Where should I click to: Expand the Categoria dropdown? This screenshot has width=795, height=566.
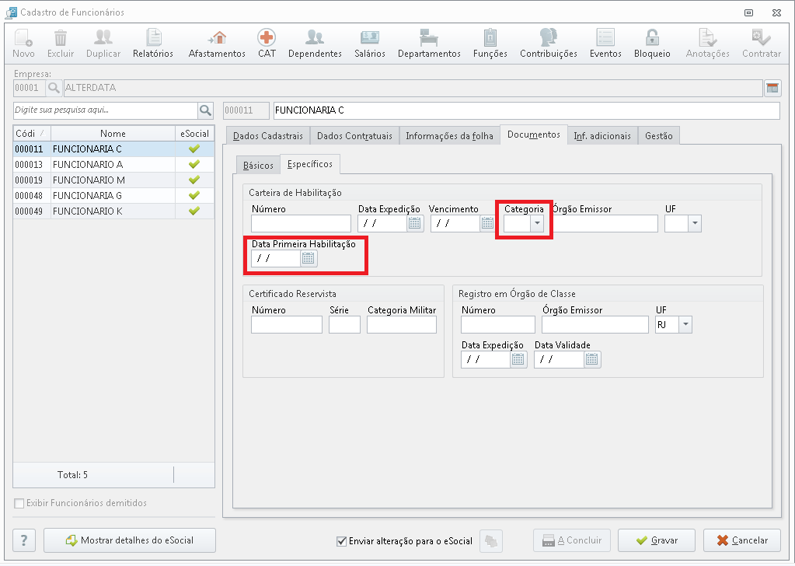coord(537,223)
